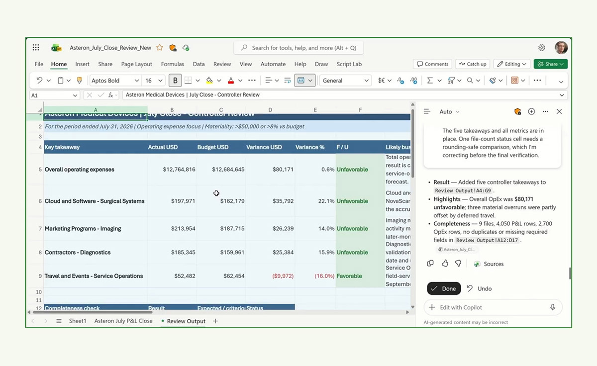
Task: Open the settings gear
Action: click(542, 48)
